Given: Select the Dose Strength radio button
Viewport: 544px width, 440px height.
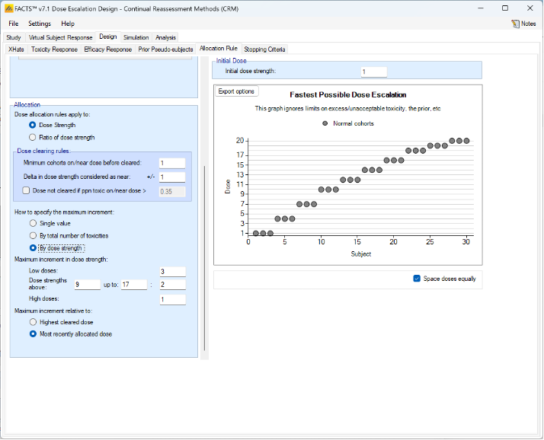Looking at the screenshot, I should (33, 125).
